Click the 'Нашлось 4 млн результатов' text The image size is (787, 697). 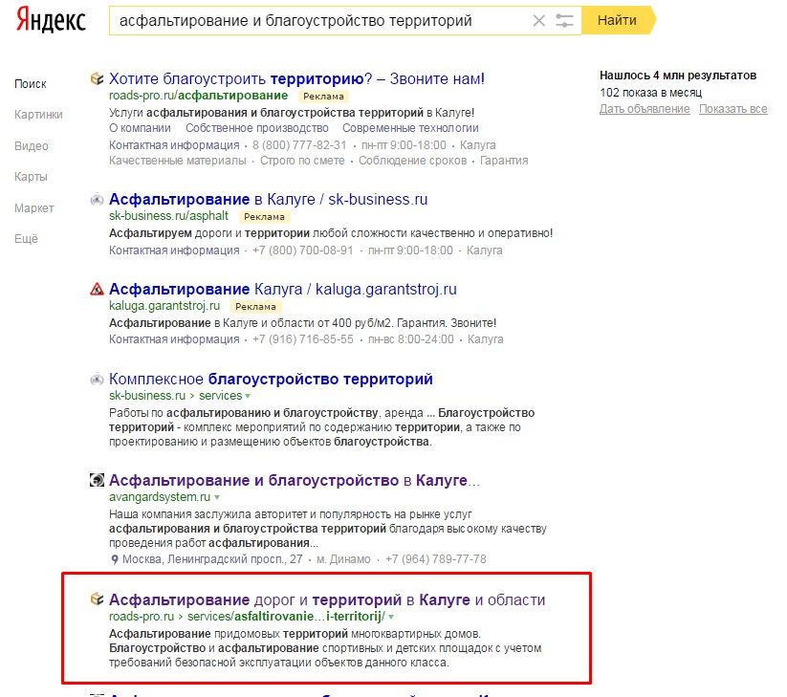tap(678, 76)
